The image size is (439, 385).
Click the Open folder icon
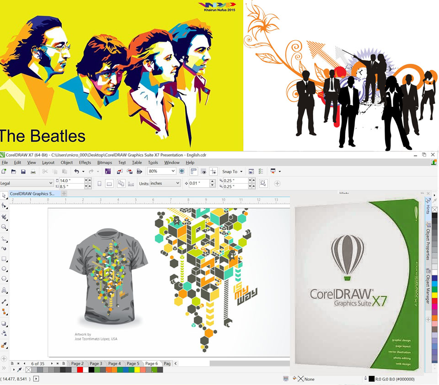(13, 171)
